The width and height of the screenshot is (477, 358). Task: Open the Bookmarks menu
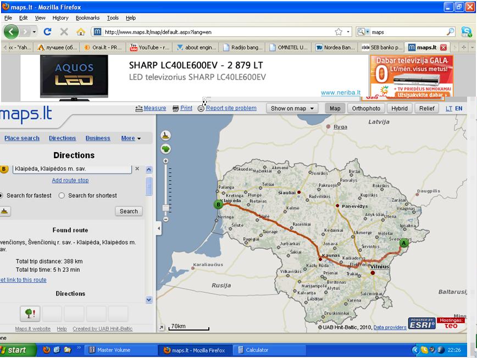pos(87,18)
